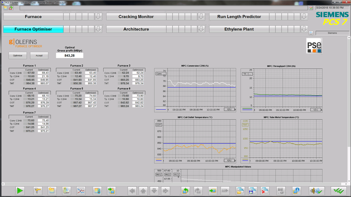351x197 pixels.
Task: Click the grey next picture icon
Action: coord(198,190)
